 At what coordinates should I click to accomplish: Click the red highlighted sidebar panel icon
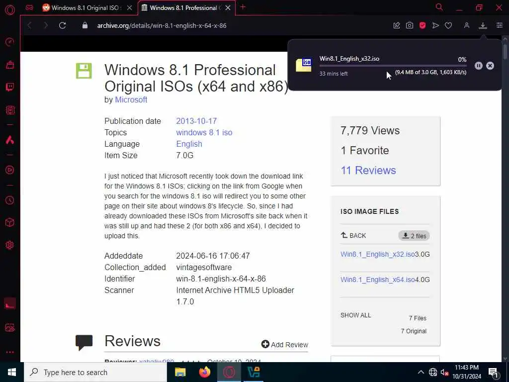point(10,303)
